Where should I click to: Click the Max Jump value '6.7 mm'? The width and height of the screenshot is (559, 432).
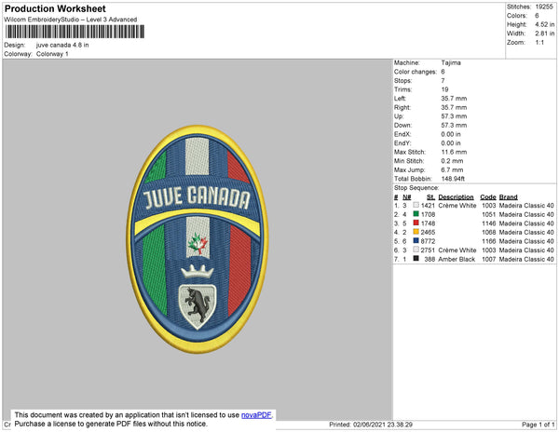(452, 169)
